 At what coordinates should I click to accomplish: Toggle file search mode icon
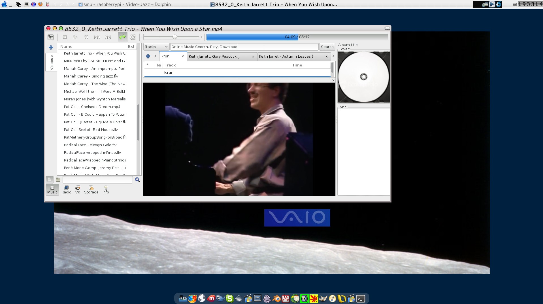(x=50, y=180)
